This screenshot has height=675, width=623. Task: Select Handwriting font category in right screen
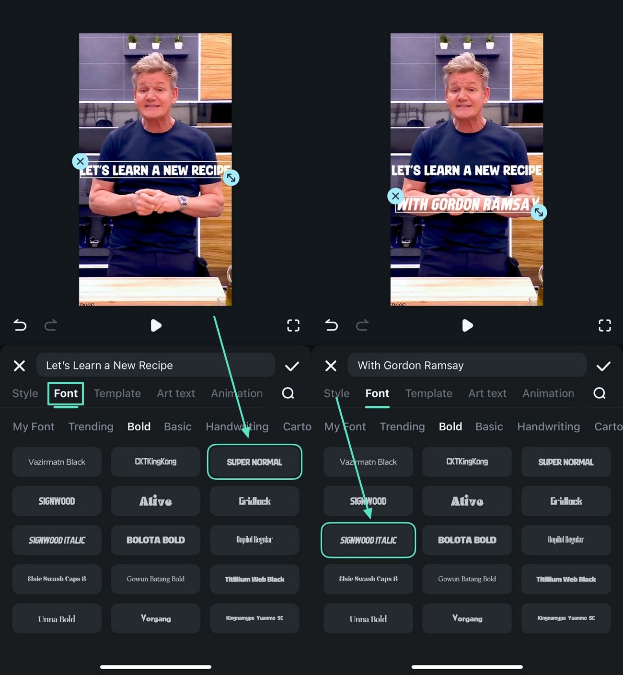pyautogui.click(x=549, y=426)
